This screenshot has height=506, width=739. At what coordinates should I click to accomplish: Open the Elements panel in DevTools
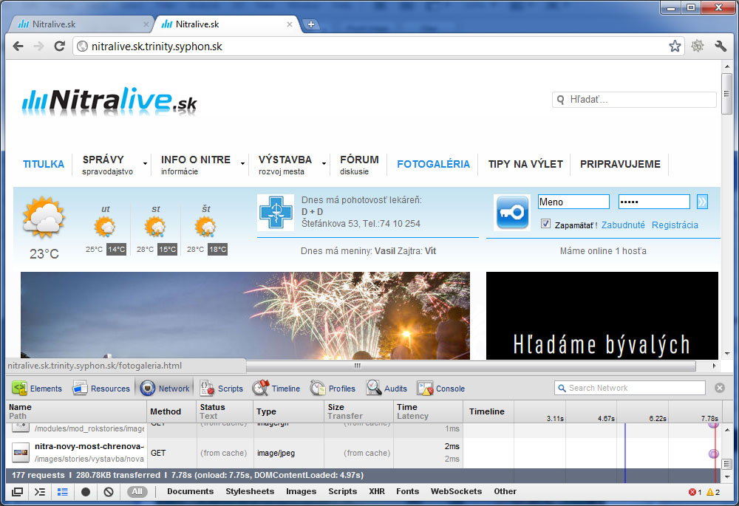click(x=37, y=389)
